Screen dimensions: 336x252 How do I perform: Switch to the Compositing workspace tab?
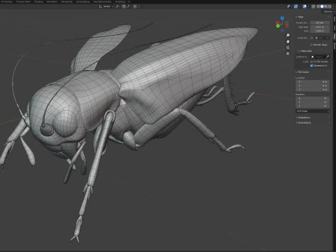[x=83, y=1]
